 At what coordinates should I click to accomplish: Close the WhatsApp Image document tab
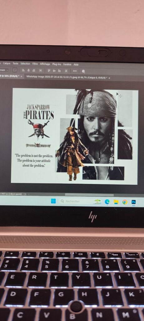[109, 78]
